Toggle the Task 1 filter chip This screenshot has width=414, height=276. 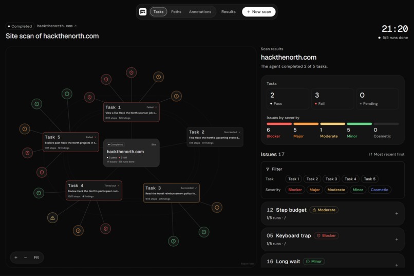(x=294, y=179)
